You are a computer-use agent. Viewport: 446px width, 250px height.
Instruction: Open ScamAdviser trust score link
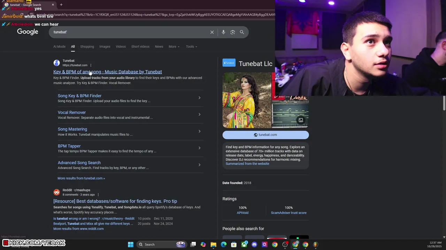[x=289, y=213]
